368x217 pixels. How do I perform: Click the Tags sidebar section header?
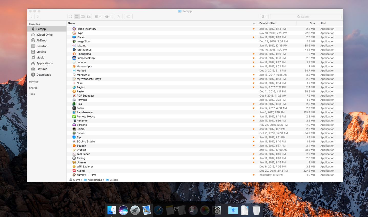coord(32,94)
